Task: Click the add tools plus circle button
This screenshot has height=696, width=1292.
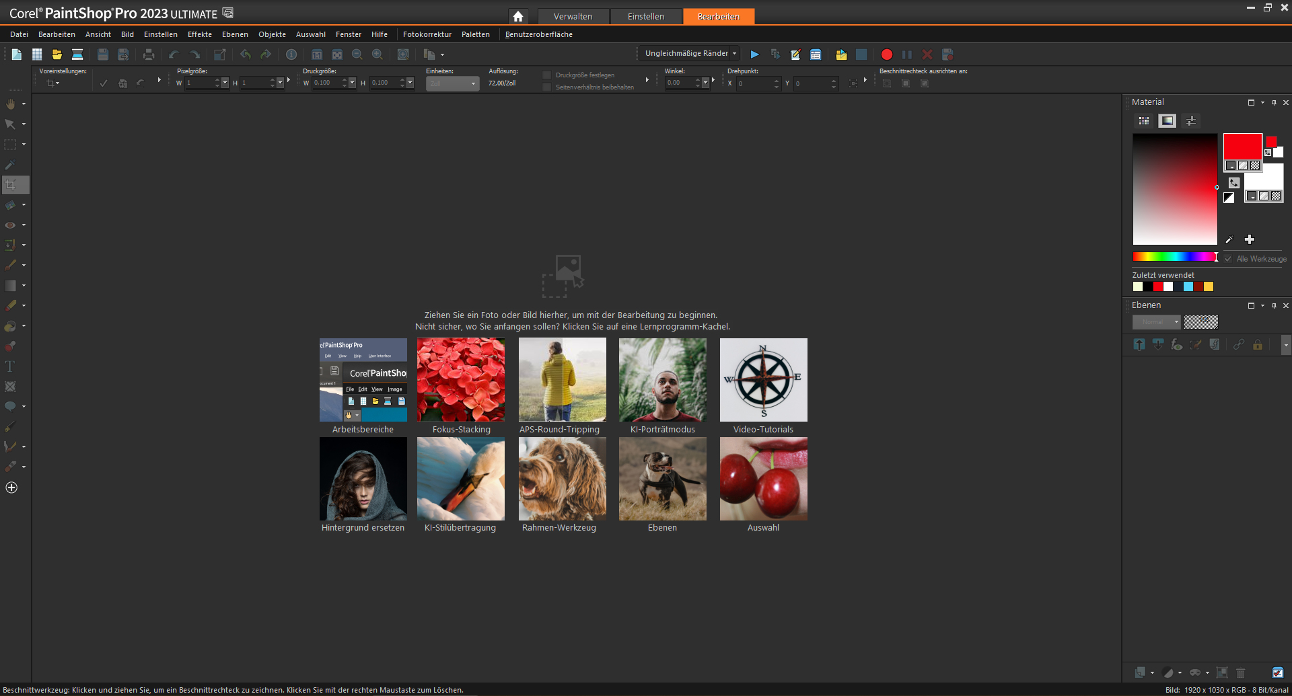Action: (x=11, y=488)
